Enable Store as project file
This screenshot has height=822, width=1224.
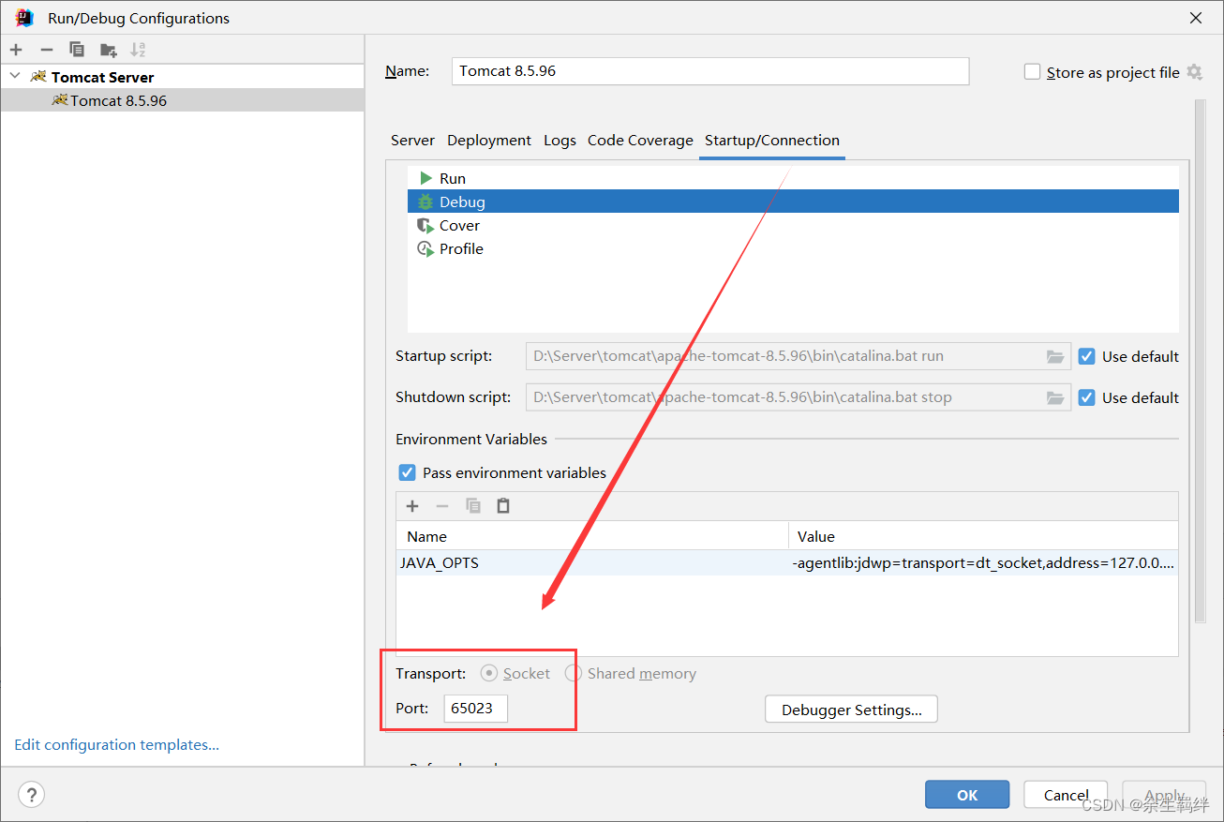click(x=1032, y=71)
